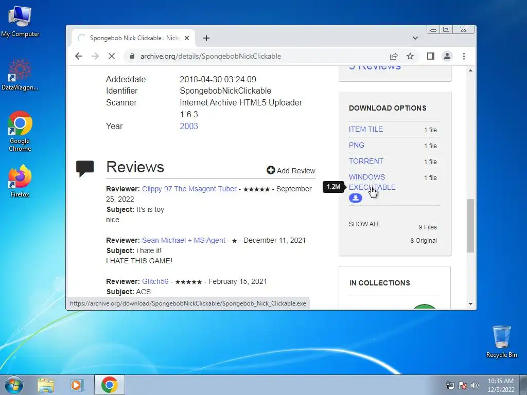The width and height of the screenshot is (527, 395).
Task: Stop loading the page with X button
Action: tap(112, 56)
